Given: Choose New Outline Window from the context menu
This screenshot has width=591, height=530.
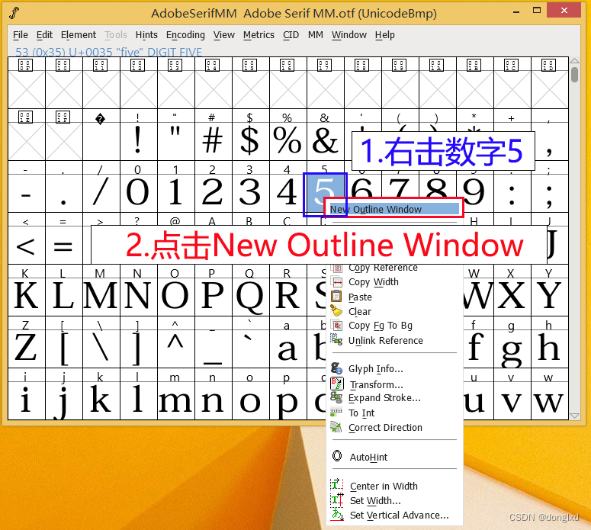Looking at the screenshot, I should pos(394,209).
